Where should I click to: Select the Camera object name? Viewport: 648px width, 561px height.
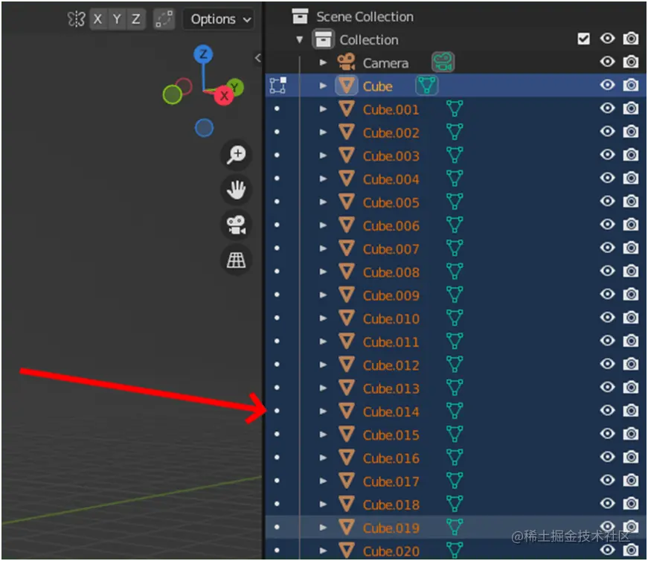pos(385,62)
